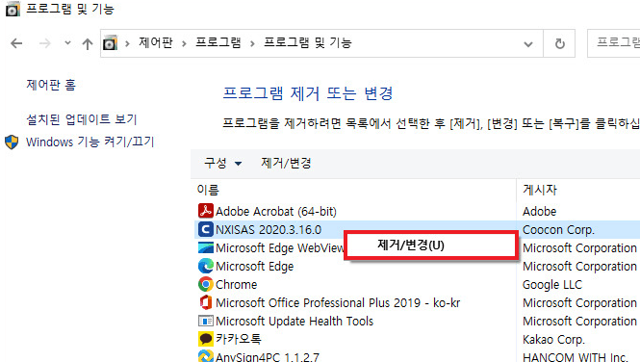Go up one folder level arrow
640x362 pixels.
point(87,43)
